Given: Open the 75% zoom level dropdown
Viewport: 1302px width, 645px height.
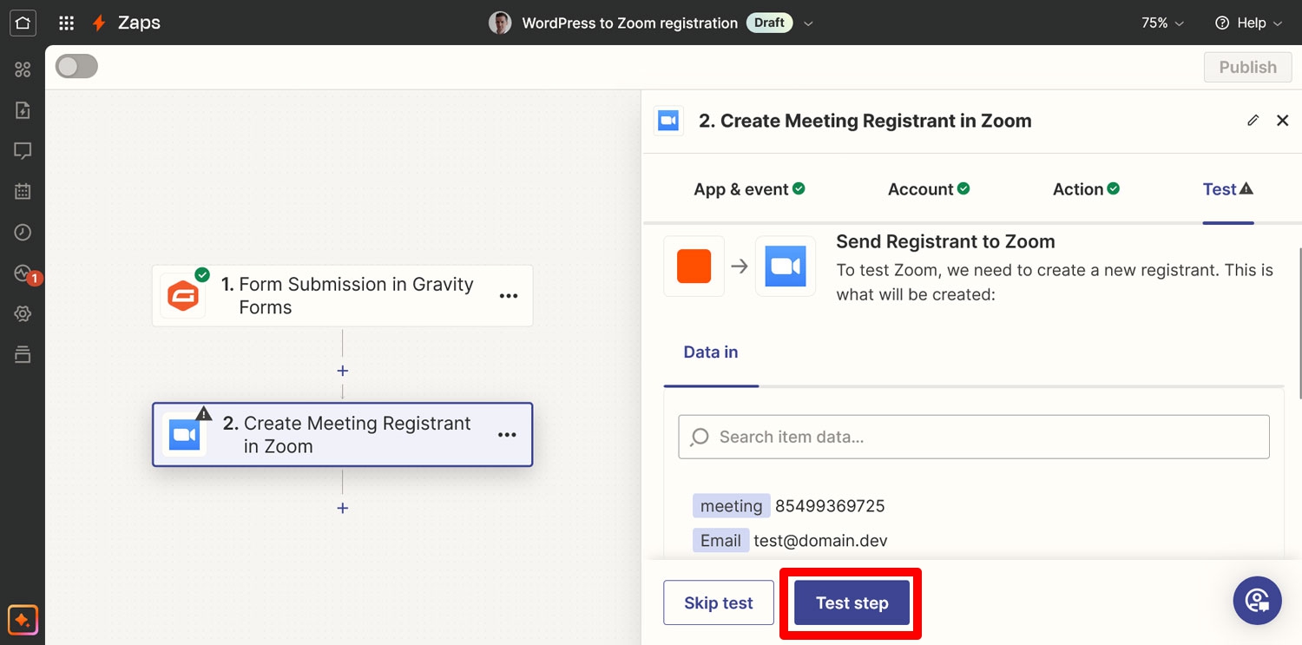Looking at the screenshot, I should [x=1162, y=23].
